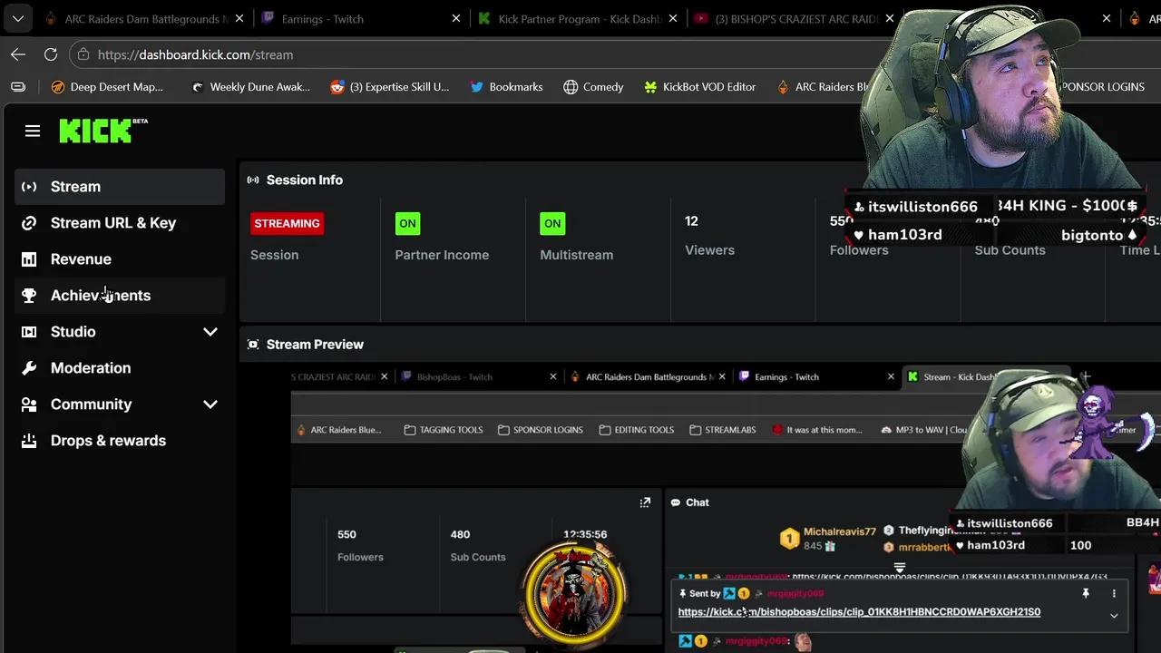
Task: Click the browser address bar
Action: pyautogui.click(x=195, y=54)
